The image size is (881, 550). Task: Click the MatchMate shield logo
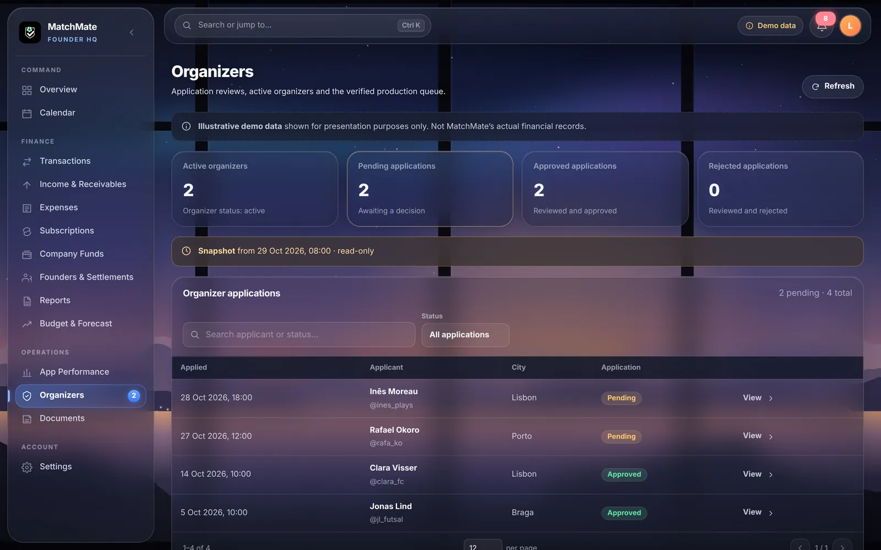(30, 32)
